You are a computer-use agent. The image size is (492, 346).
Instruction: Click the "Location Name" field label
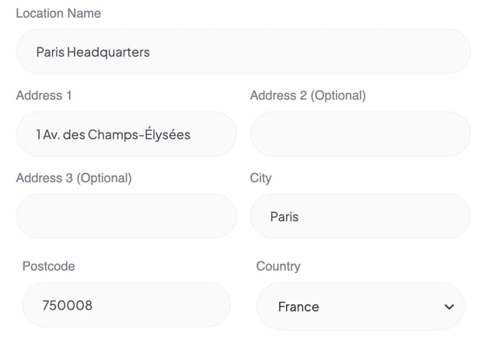[58, 13]
